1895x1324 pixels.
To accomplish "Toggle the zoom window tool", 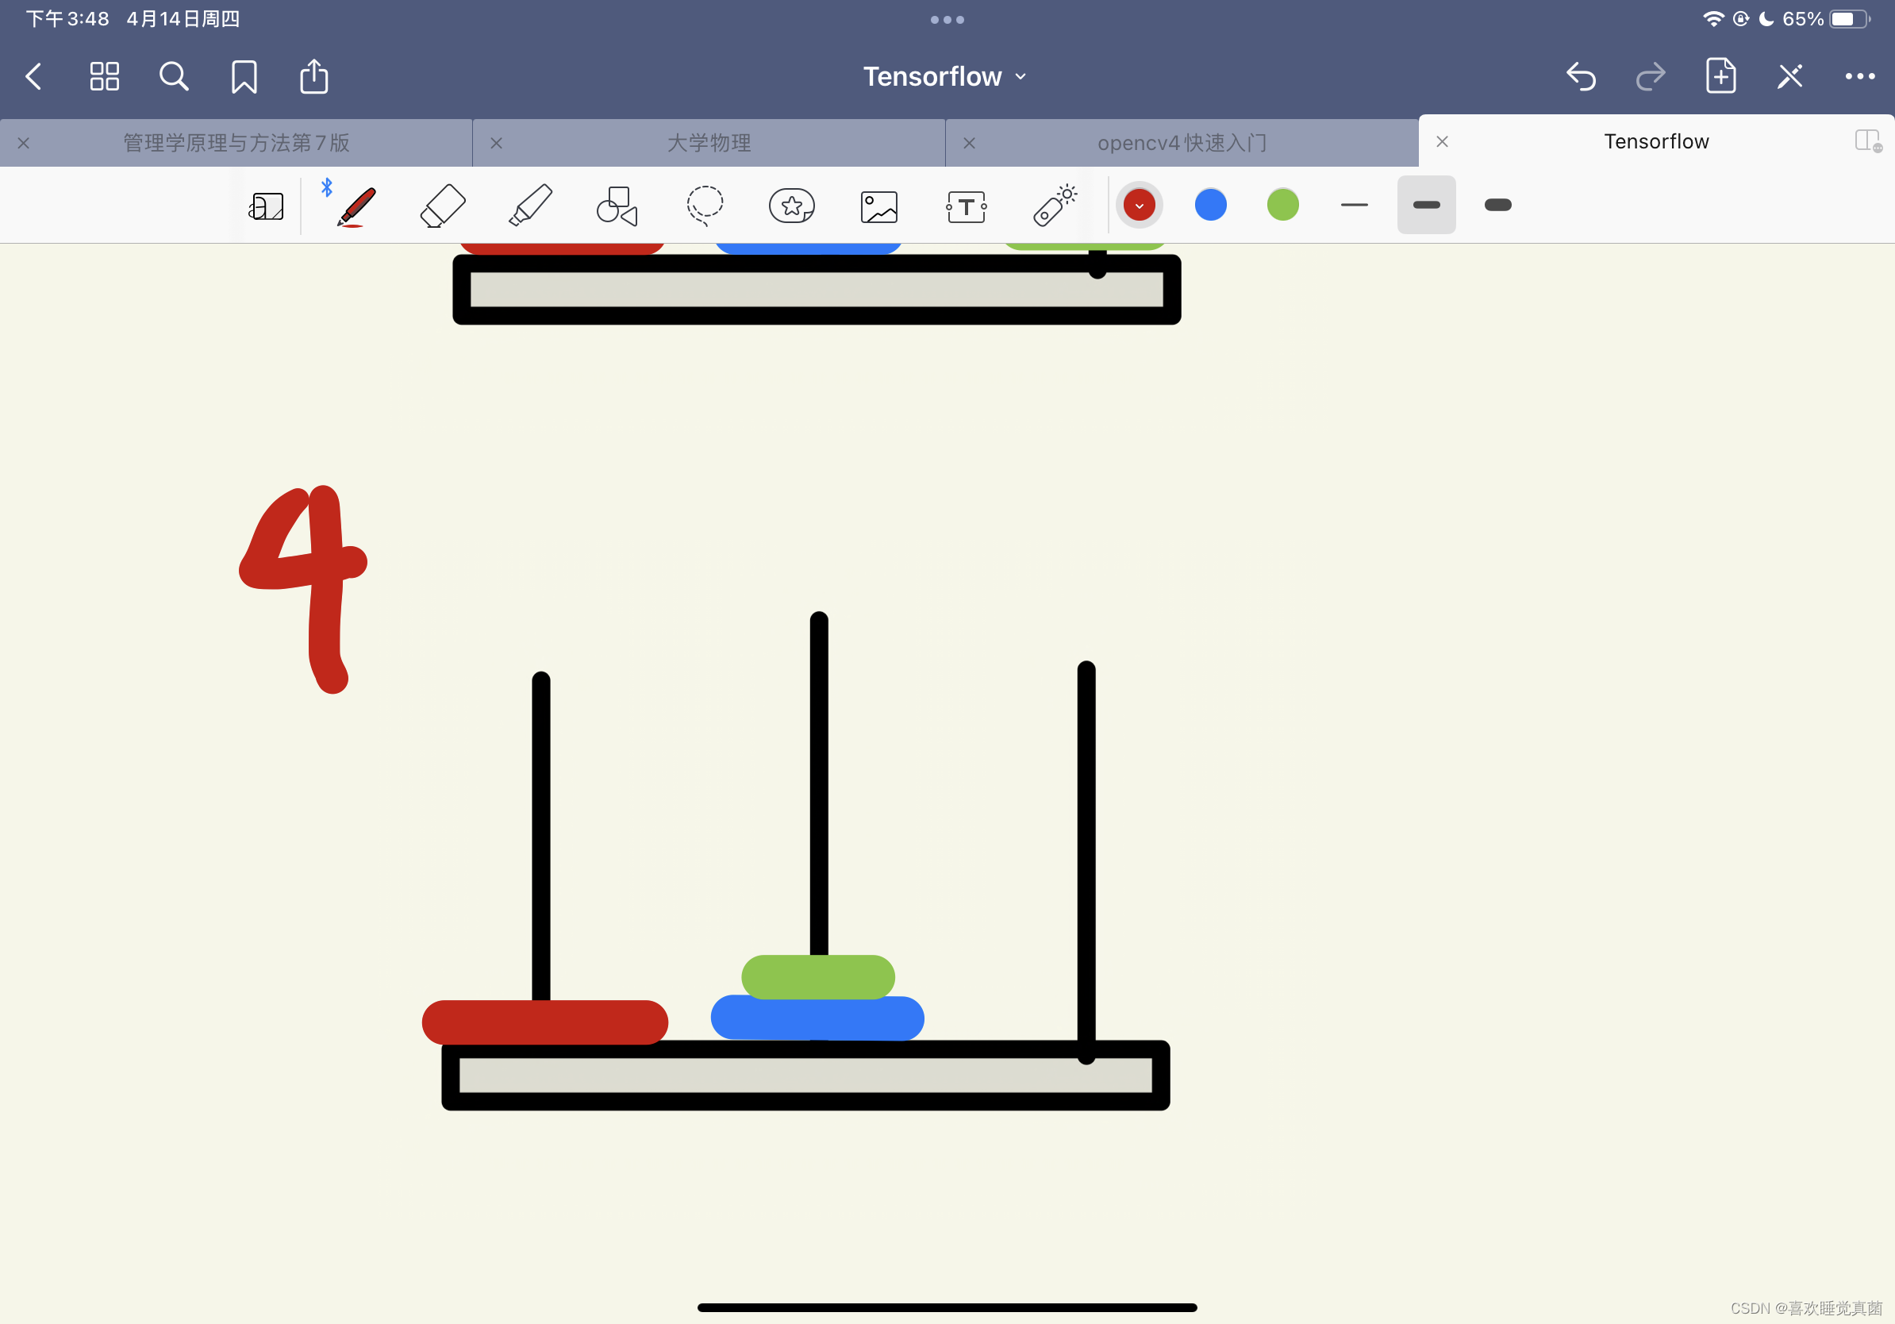I will [x=266, y=206].
